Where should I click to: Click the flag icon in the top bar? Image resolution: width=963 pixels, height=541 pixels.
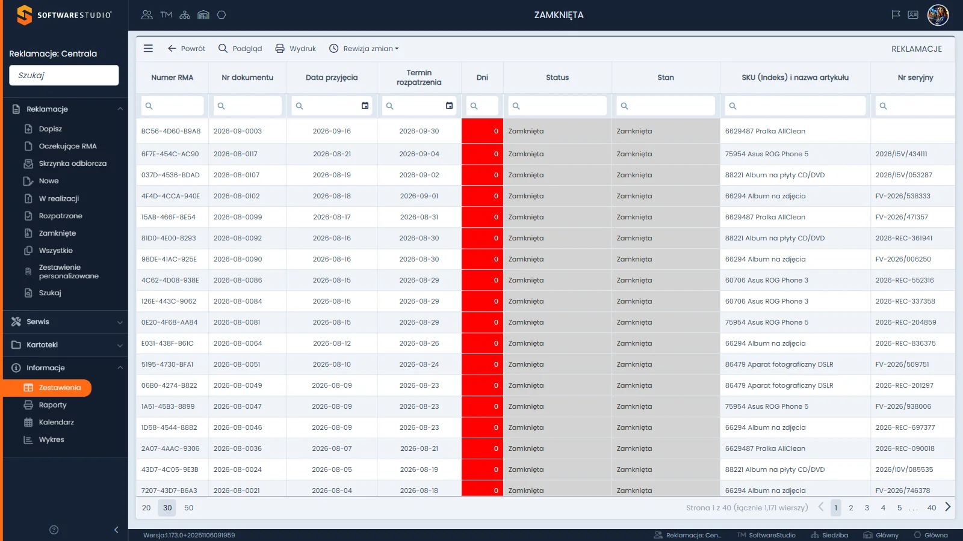coord(896,15)
